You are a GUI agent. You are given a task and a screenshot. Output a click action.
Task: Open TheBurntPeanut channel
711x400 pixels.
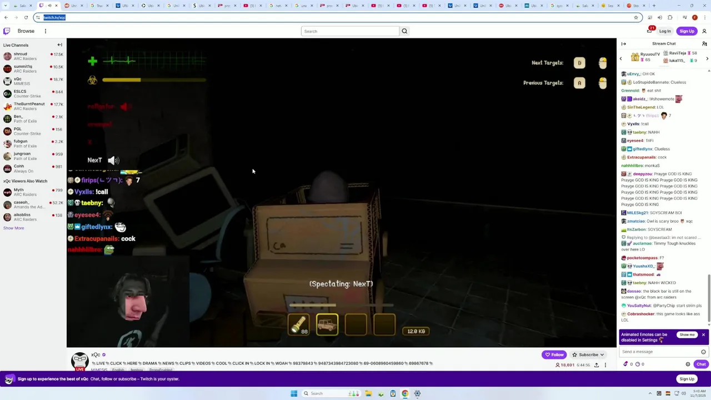(x=33, y=106)
